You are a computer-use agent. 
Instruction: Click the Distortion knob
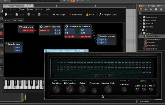(x=70, y=90)
